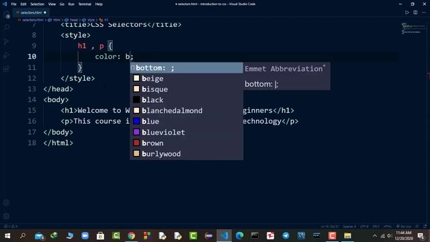Open notifications bell in status bar
430x242 pixels.
[425, 227]
